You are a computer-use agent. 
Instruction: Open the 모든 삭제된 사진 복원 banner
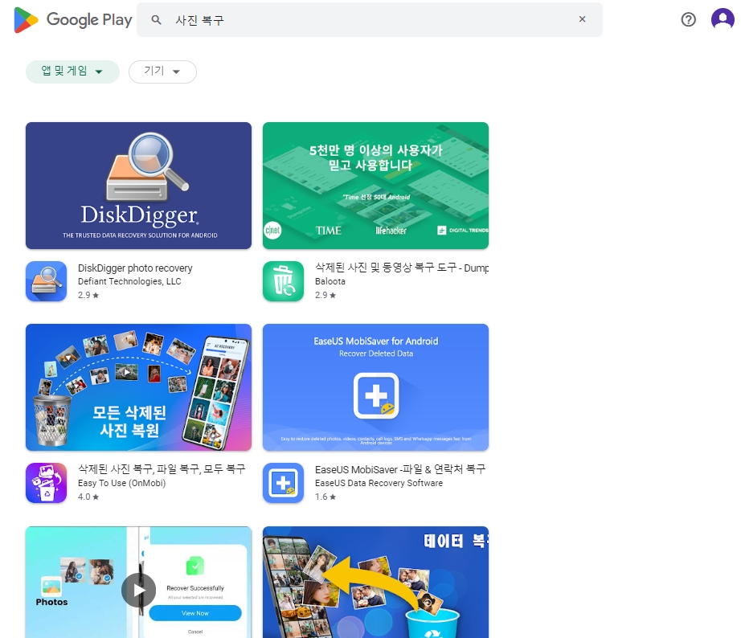click(x=138, y=387)
